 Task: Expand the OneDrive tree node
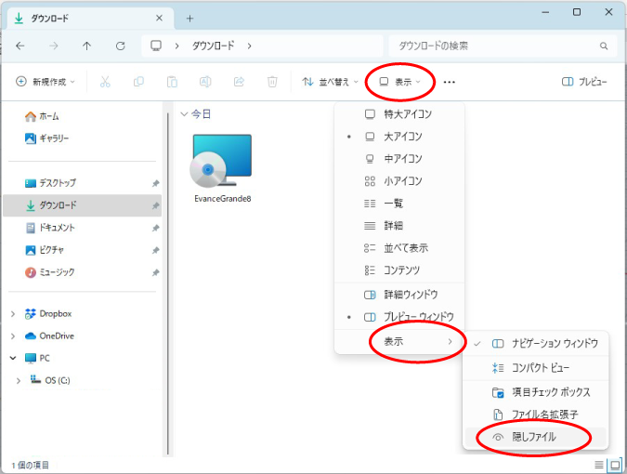click(x=13, y=336)
